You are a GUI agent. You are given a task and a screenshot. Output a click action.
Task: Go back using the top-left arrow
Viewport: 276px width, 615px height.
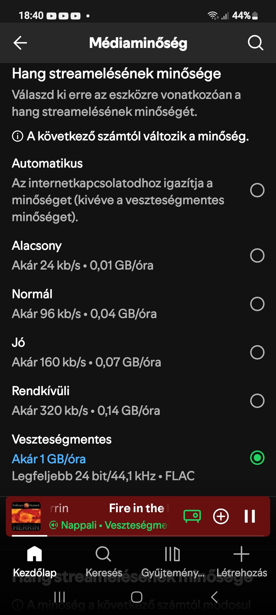(20, 43)
